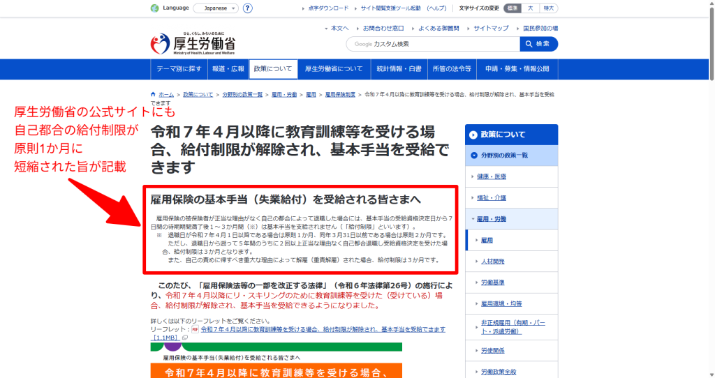This screenshot has height=378, width=715.
Task: Select 標準 text size button
Action: pyautogui.click(x=513, y=8)
